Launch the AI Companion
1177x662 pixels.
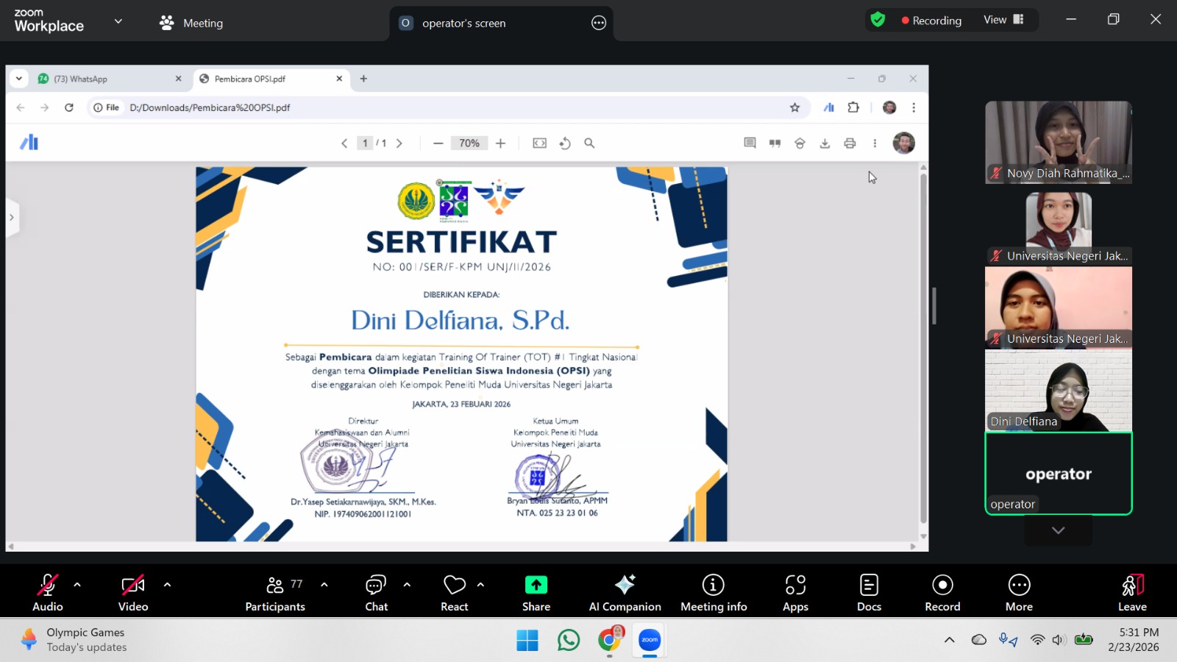click(625, 592)
